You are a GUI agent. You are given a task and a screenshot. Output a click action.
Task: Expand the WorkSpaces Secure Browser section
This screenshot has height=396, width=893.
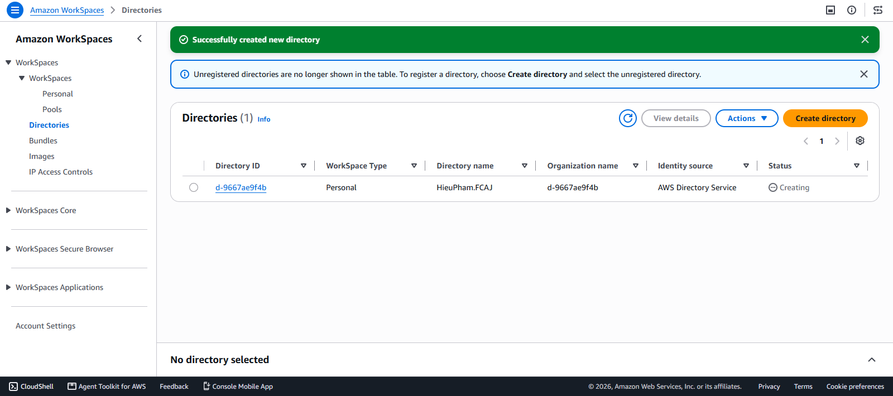(8, 249)
